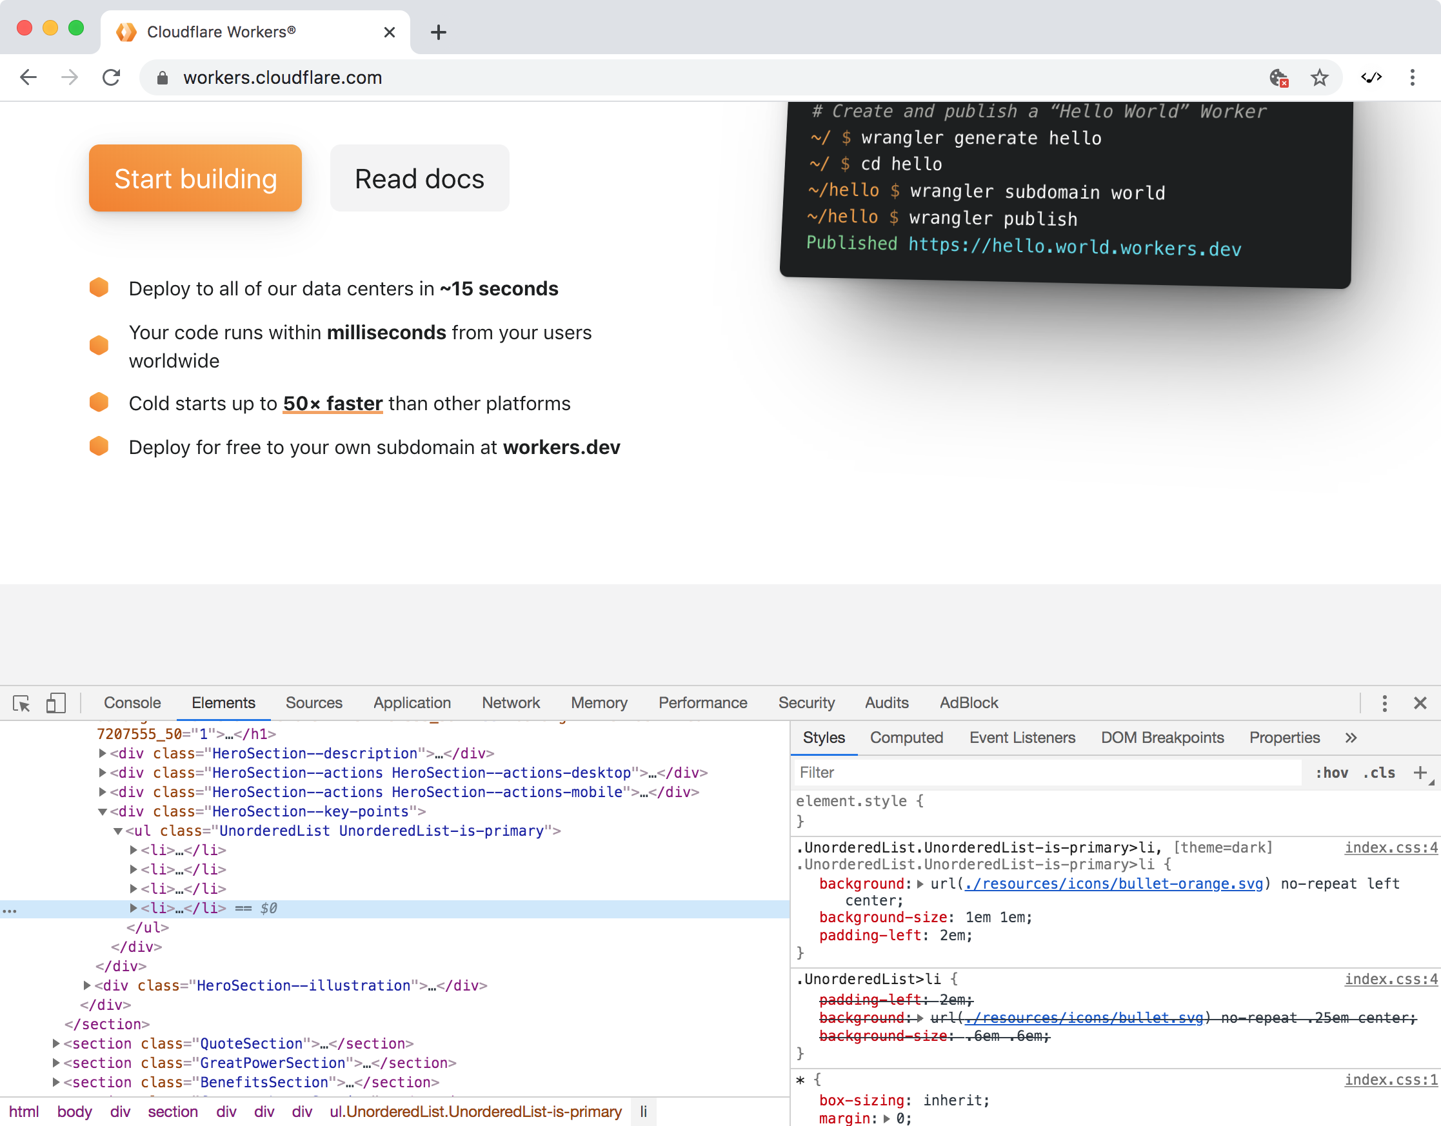
Task: Reload the workers.cloudflare.com page
Action: coord(111,77)
